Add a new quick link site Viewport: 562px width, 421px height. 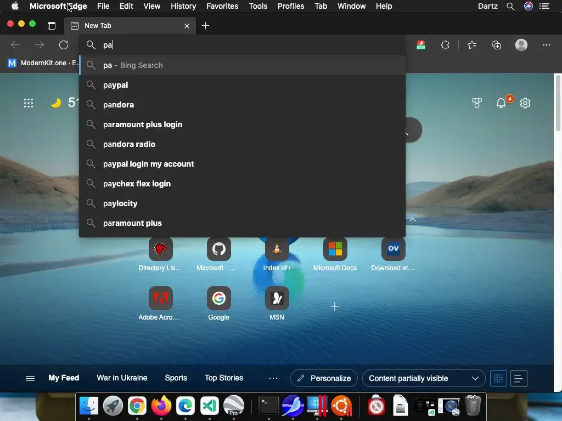pos(334,306)
